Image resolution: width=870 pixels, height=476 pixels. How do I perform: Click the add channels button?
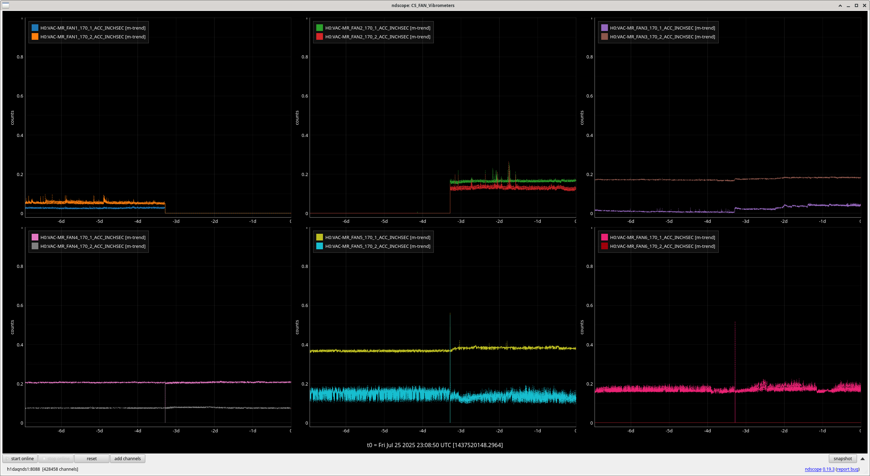[127, 458]
